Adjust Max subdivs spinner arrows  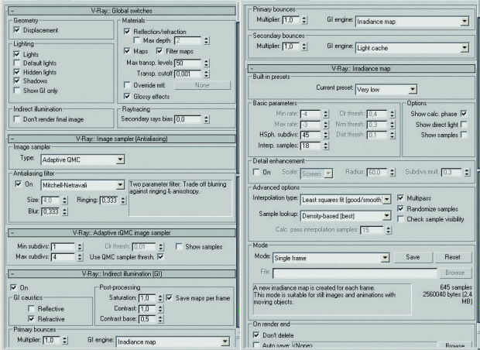[80, 257]
